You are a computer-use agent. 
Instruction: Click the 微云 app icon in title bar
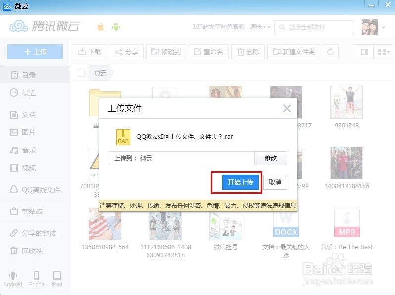7,6
